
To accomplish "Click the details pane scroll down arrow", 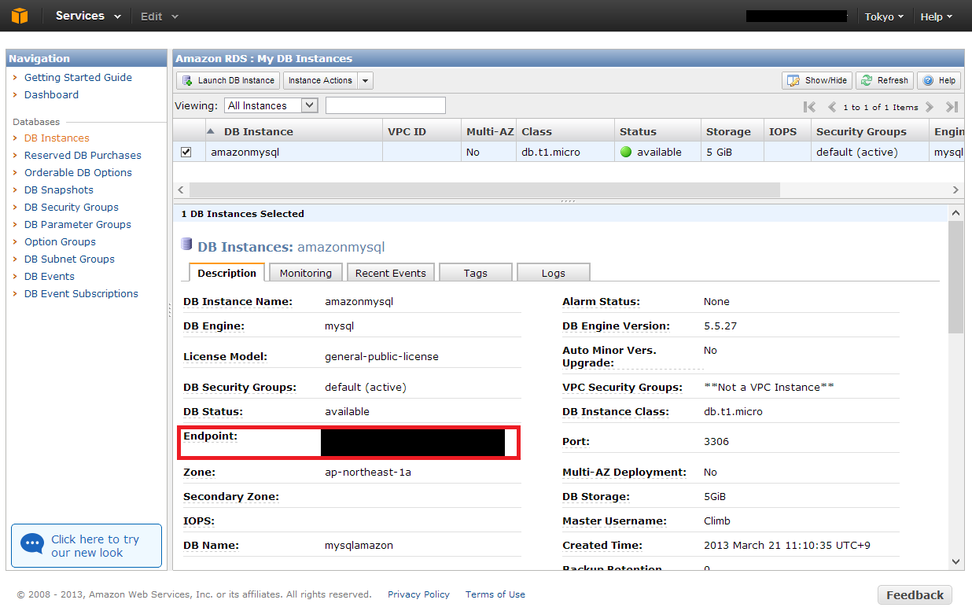I will click(955, 561).
